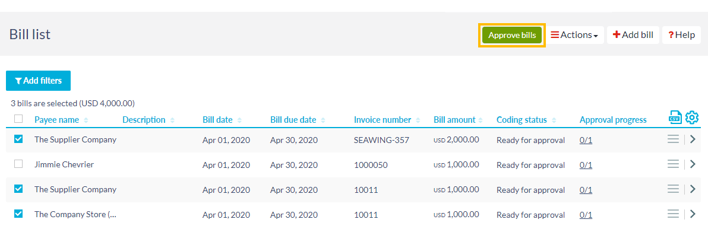Sort by Invoice number arrows

pyautogui.click(x=418, y=120)
